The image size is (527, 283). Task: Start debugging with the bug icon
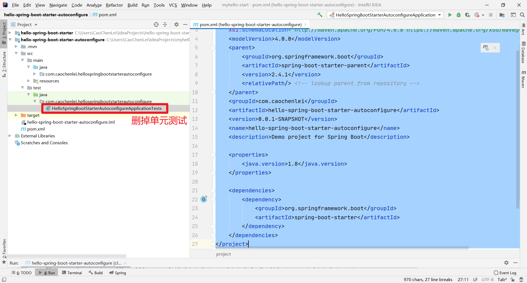[x=459, y=15]
